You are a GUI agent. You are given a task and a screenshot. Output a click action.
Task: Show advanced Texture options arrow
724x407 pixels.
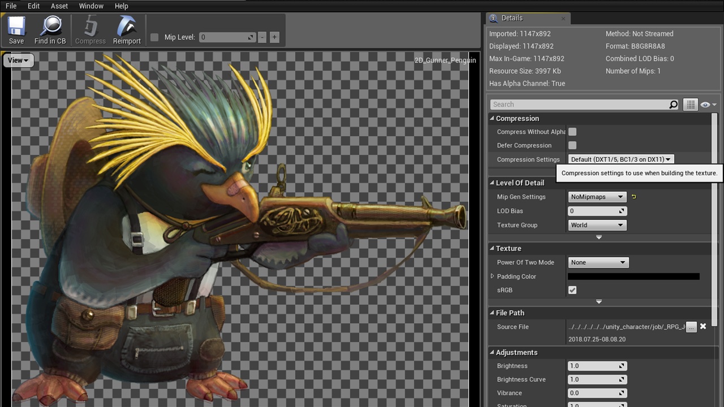(x=599, y=302)
